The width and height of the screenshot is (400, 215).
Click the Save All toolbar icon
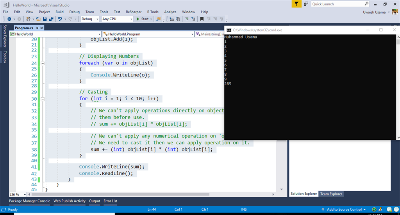tap(51, 19)
